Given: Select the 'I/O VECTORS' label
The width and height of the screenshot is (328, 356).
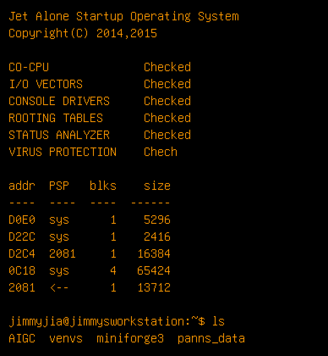Looking at the screenshot, I should tap(46, 84).
